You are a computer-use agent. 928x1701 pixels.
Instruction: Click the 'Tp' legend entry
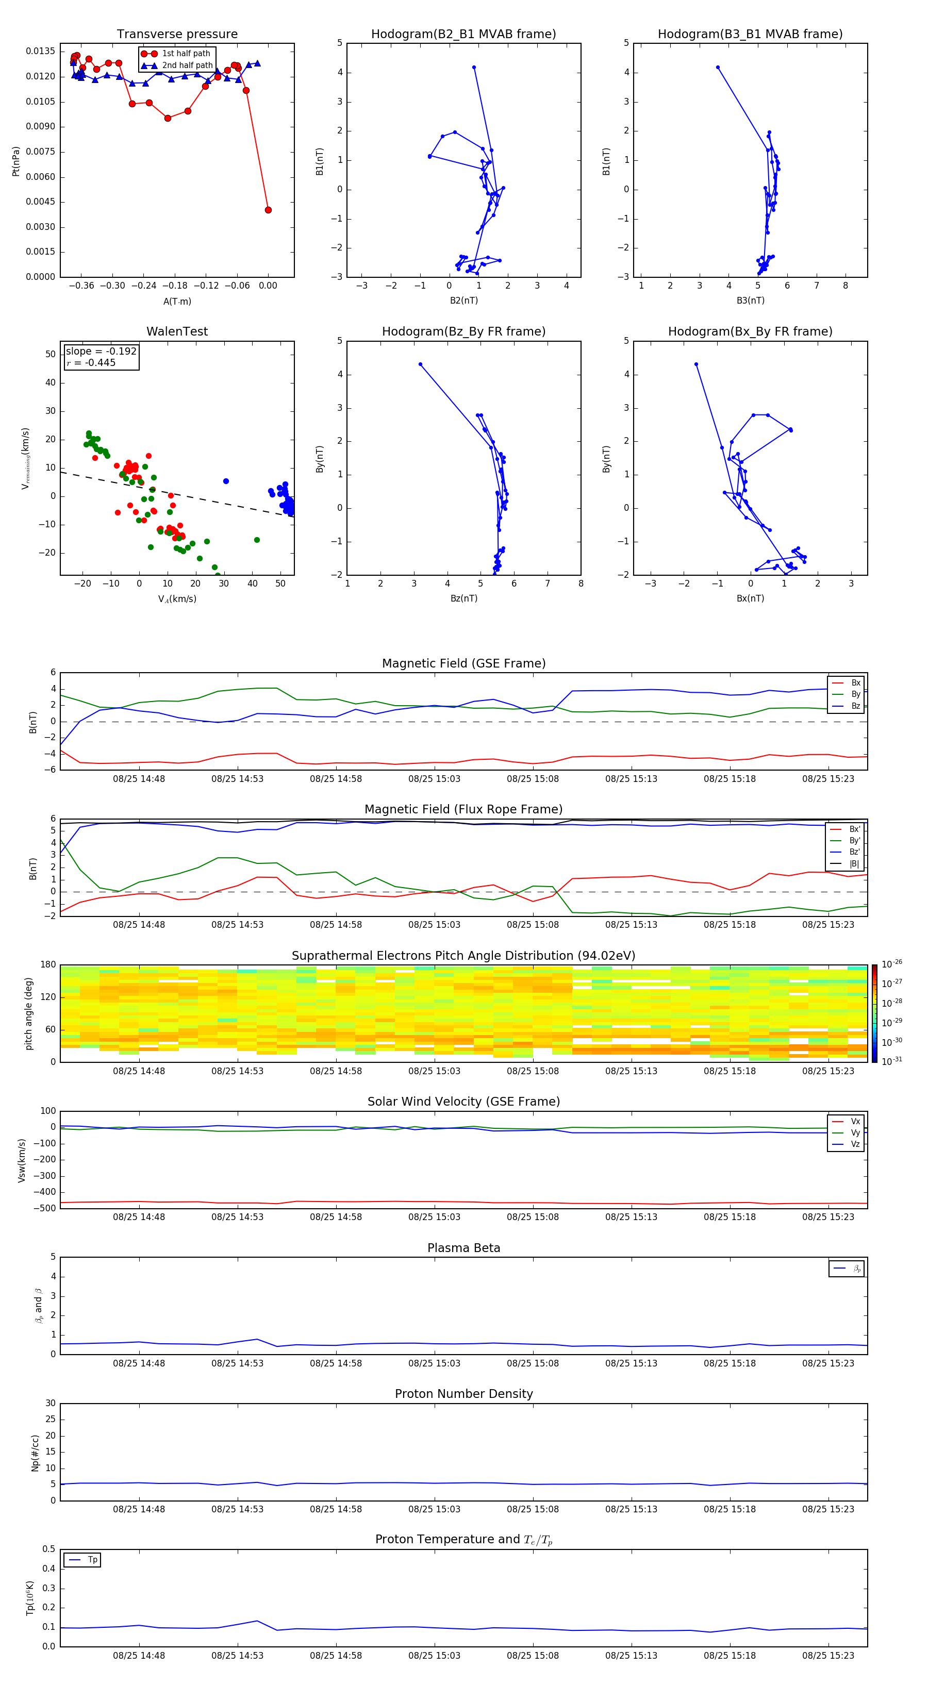click(x=82, y=1560)
